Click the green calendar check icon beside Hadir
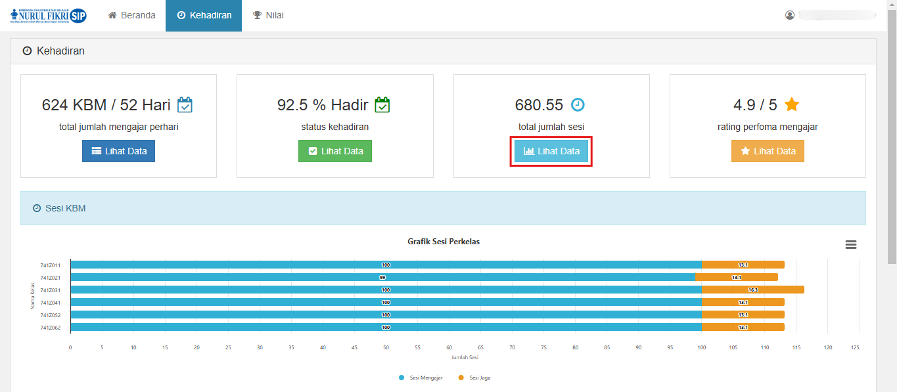Image resolution: width=897 pixels, height=392 pixels. [x=382, y=105]
